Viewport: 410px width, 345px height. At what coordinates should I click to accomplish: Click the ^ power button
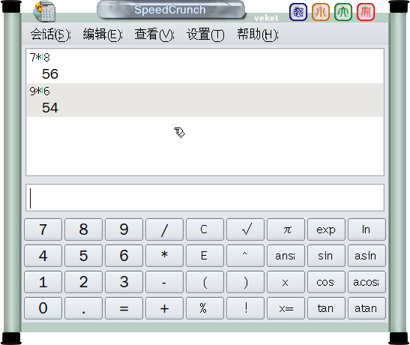pos(246,256)
